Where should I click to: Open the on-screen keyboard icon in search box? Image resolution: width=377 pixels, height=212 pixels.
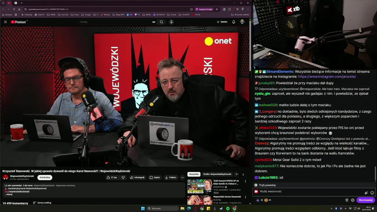click(x=154, y=22)
